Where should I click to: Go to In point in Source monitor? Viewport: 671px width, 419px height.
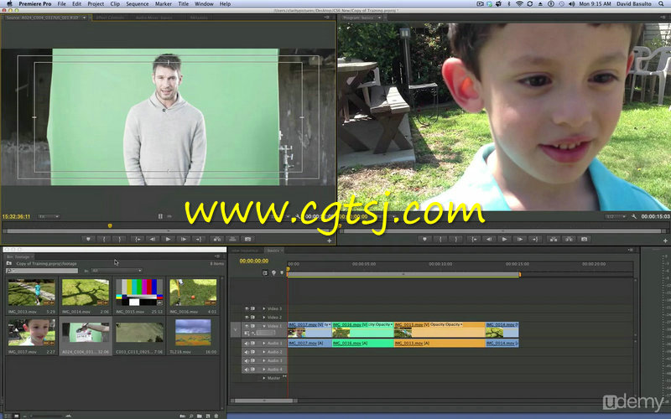[137, 240]
